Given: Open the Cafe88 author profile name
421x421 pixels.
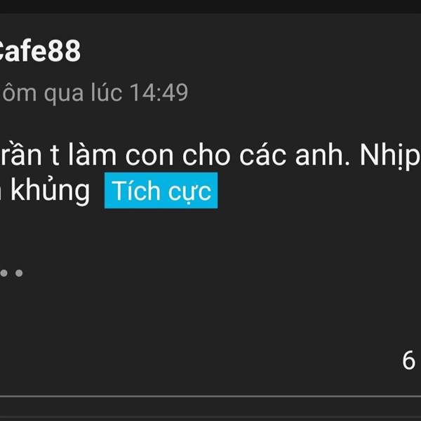Looking at the screenshot, I should 40,51.
